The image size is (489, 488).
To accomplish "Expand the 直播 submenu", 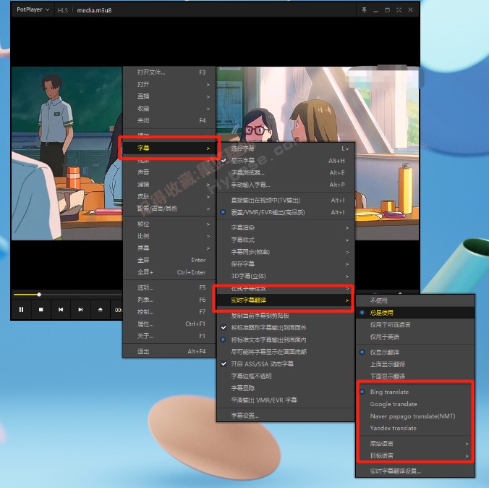I will point(169,96).
